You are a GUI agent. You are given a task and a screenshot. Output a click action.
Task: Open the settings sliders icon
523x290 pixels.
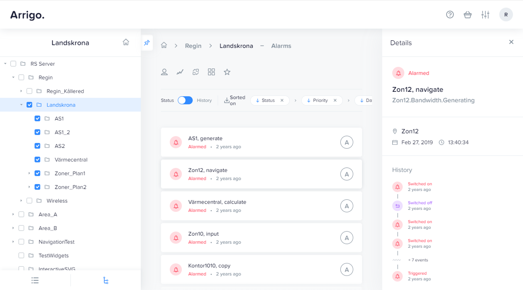[x=485, y=15]
